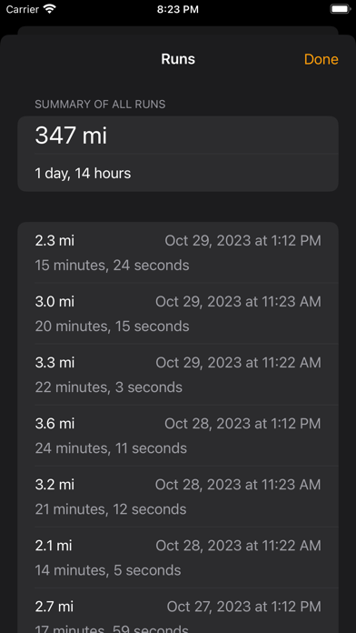Tap the Oct 29, 2023 at 1:12 PM timestamp
The width and height of the screenshot is (356, 633).
click(243, 241)
